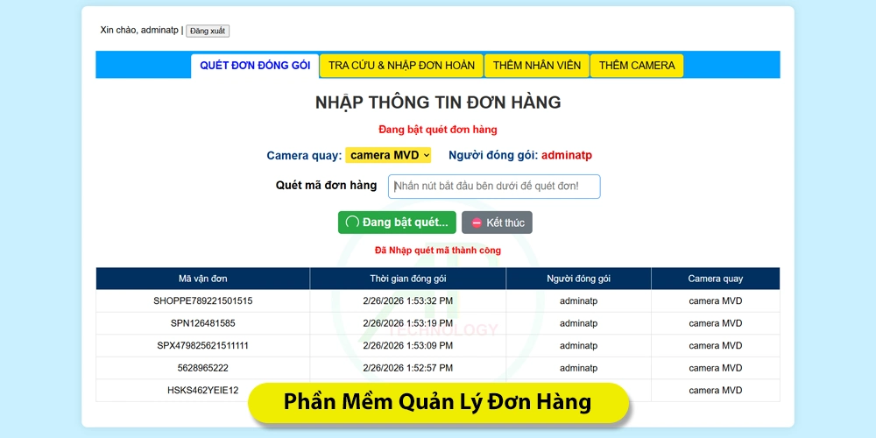The width and height of the screenshot is (876, 438).
Task: Click the loading spinner icon on scan button
Action: tap(352, 223)
